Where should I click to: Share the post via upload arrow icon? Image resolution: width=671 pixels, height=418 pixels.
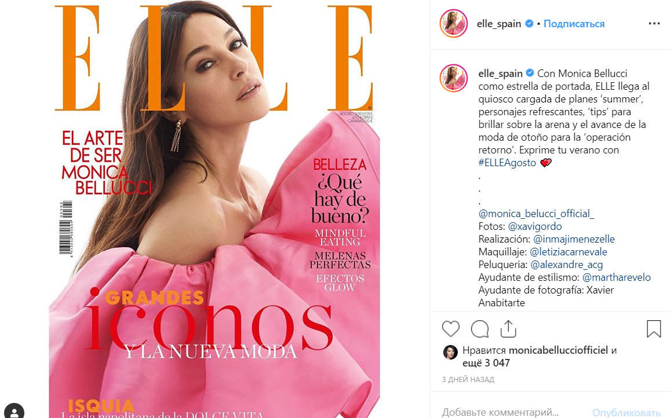[508, 329]
